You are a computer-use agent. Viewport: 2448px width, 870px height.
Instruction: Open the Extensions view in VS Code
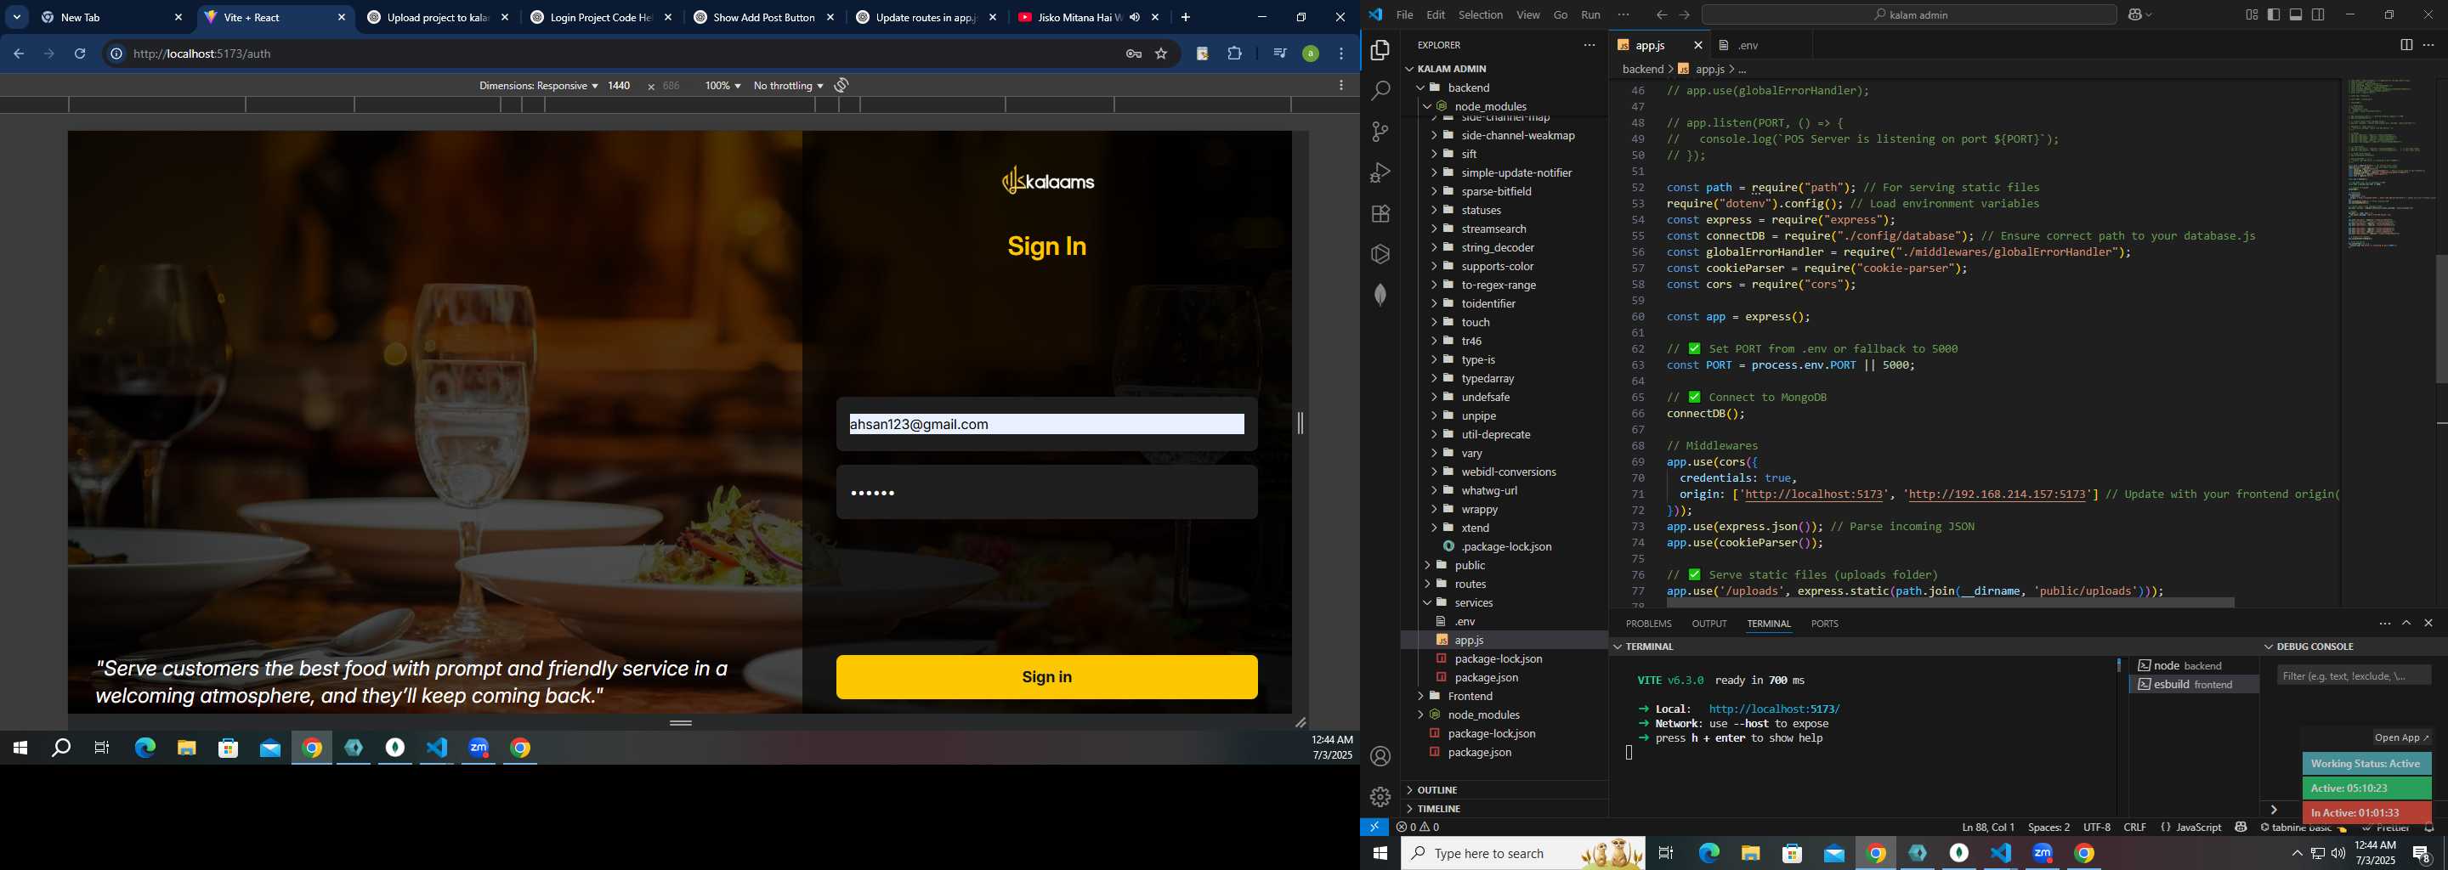[x=1380, y=214]
